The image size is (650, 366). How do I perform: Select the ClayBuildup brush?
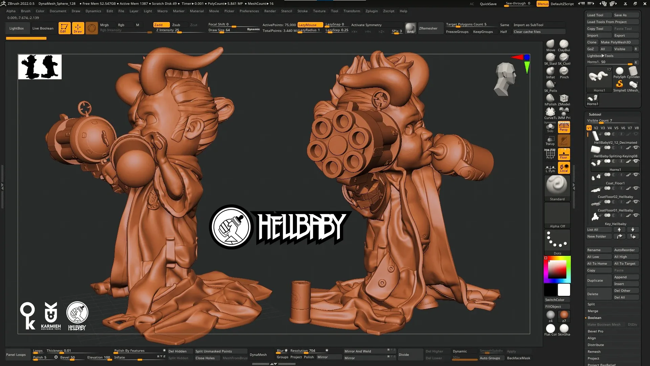pyautogui.click(x=564, y=44)
